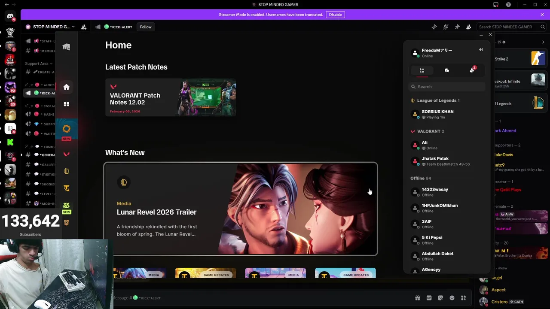550x309 pixels.
Task: Focus the Riot friends Search field
Action: click(447, 87)
